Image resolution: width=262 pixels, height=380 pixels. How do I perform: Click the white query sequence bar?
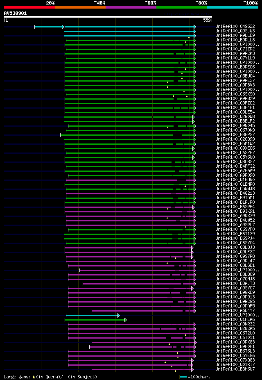pyautogui.click(x=108, y=17)
